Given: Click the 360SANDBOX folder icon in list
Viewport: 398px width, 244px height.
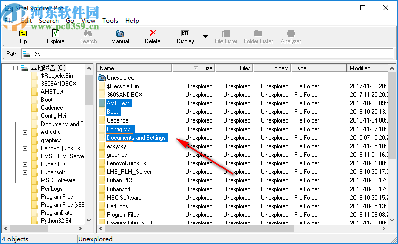Looking at the screenshot, I should [102, 95].
